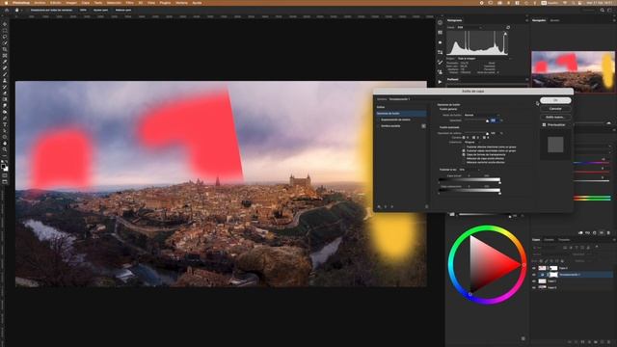Enable the Sombra paralela effect checkbox
The image size is (617, 347).
pos(379,126)
